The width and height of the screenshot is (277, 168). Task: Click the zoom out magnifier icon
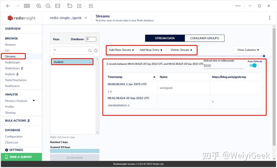tap(48, 6)
